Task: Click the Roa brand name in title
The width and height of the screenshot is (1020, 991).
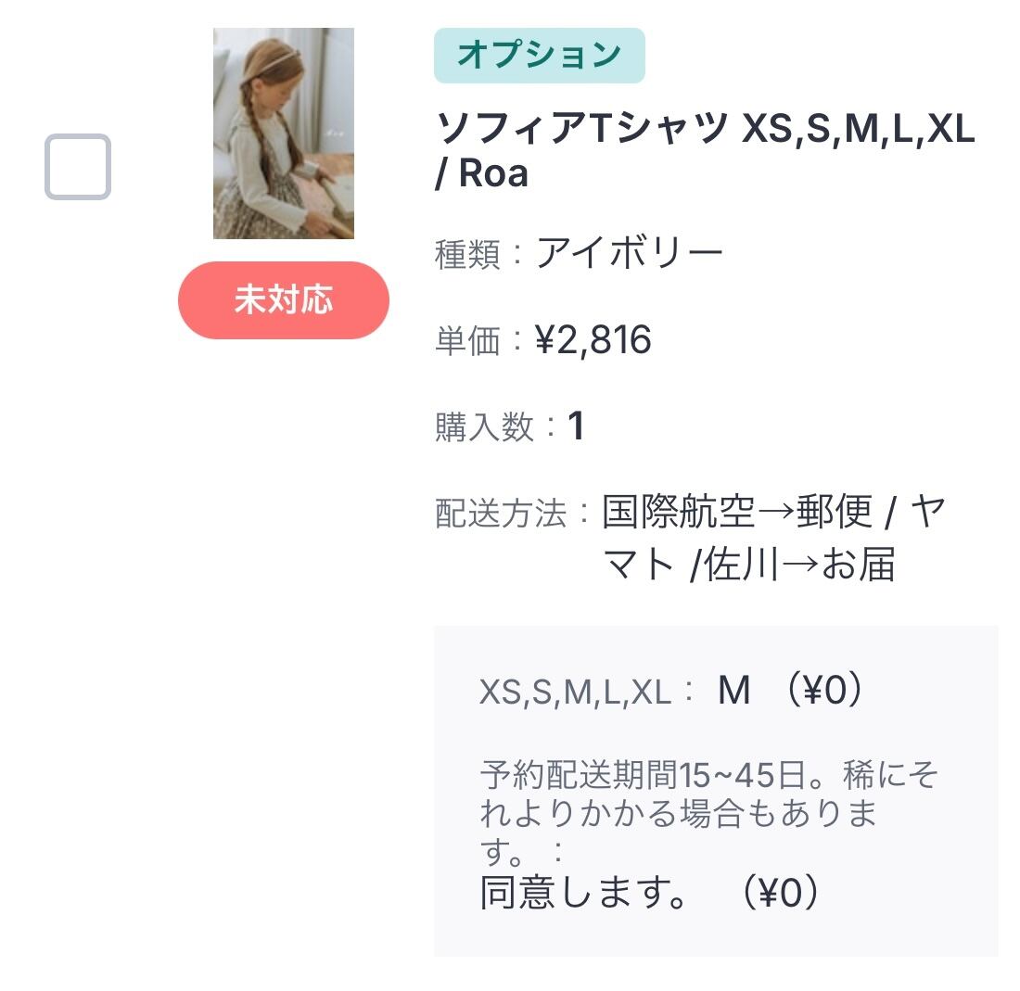Action: pos(493,173)
